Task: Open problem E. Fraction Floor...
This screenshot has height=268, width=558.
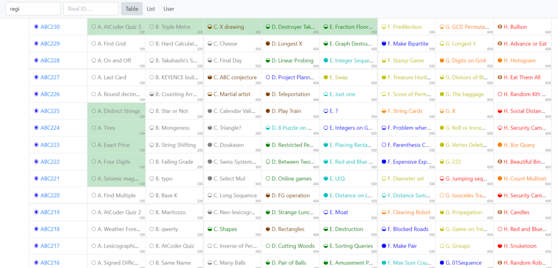Action: pyautogui.click(x=351, y=27)
